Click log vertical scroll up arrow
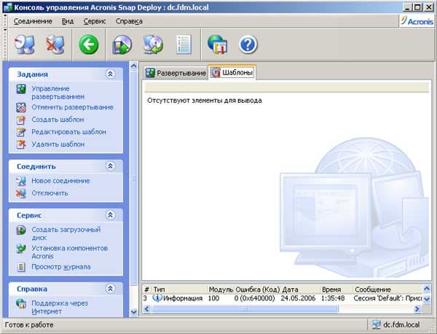The image size is (437, 334). coord(427,288)
